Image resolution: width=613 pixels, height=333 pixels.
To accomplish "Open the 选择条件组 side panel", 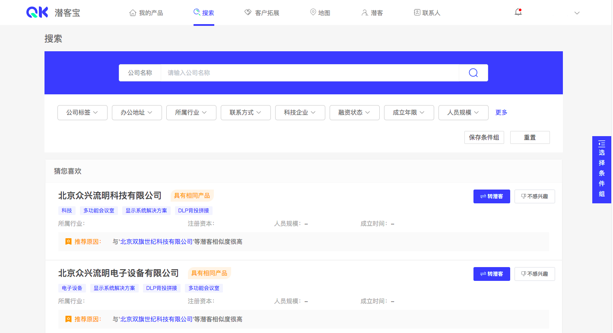I will tap(602, 169).
